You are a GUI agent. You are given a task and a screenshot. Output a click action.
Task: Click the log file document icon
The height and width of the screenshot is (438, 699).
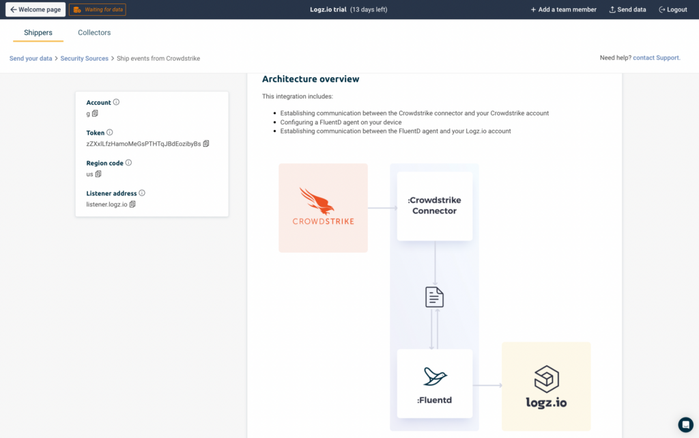coord(434,297)
